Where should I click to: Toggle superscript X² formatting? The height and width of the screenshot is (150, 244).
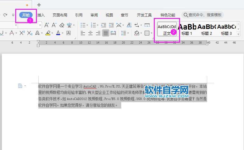[22, 33]
